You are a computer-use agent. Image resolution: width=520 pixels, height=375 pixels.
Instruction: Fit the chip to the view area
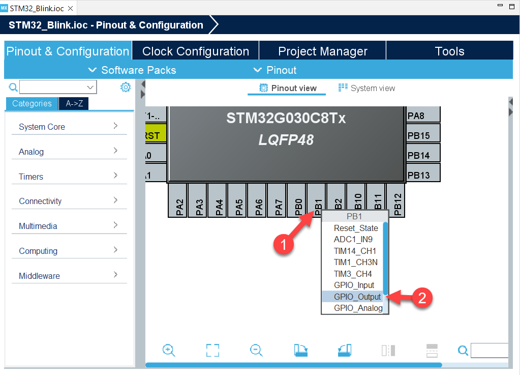tap(212, 350)
